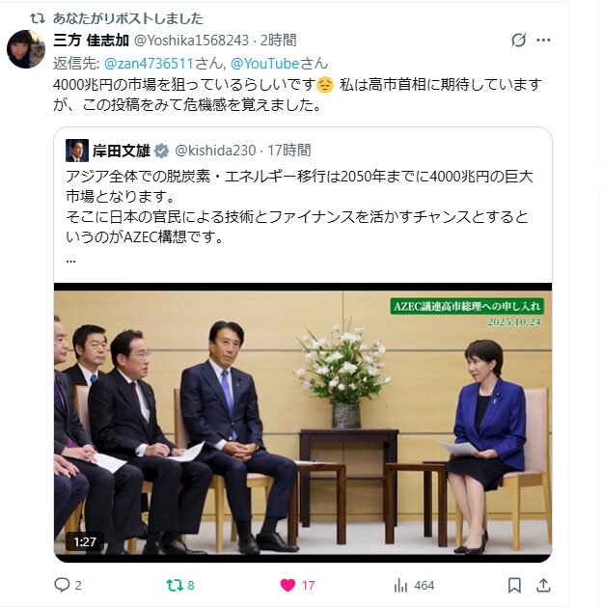Click the Grok explain icon
Viewport: 603px width, 608px height.
click(x=518, y=40)
